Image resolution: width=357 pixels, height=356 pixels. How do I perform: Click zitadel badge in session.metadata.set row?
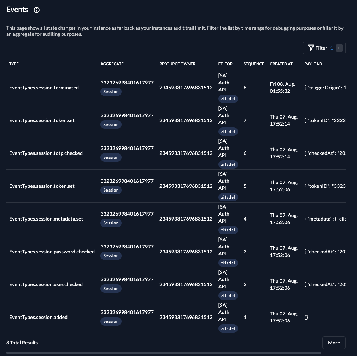[228, 230]
